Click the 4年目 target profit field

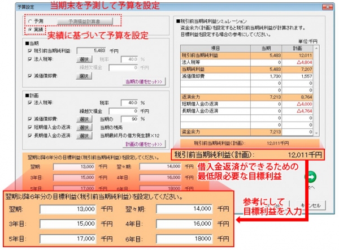coord(160,178)
